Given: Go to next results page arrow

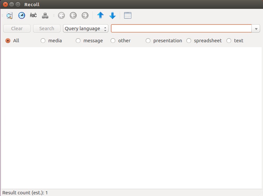Looking at the screenshot, I should coord(85,15).
